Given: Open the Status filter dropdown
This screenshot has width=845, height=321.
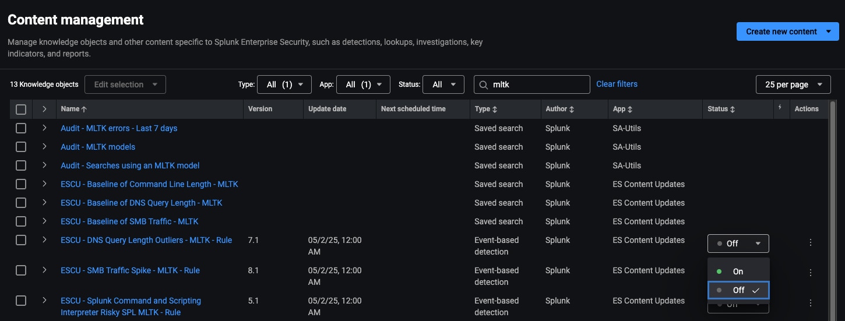Looking at the screenshot, I should pos(443,84).
